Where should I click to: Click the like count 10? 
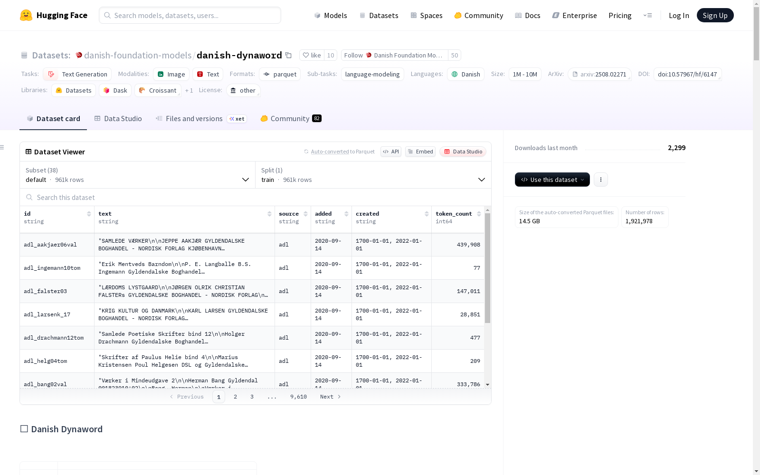coord(331,55)
